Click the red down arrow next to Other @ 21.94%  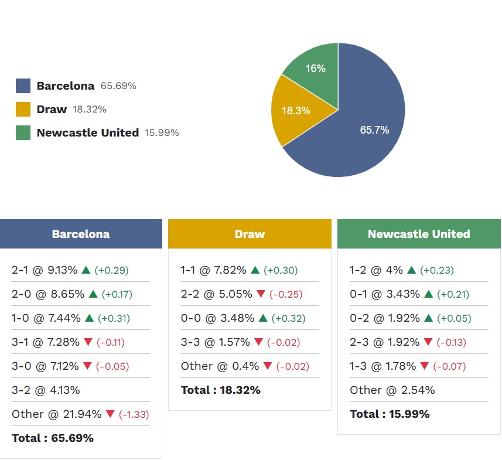[110, 414]
